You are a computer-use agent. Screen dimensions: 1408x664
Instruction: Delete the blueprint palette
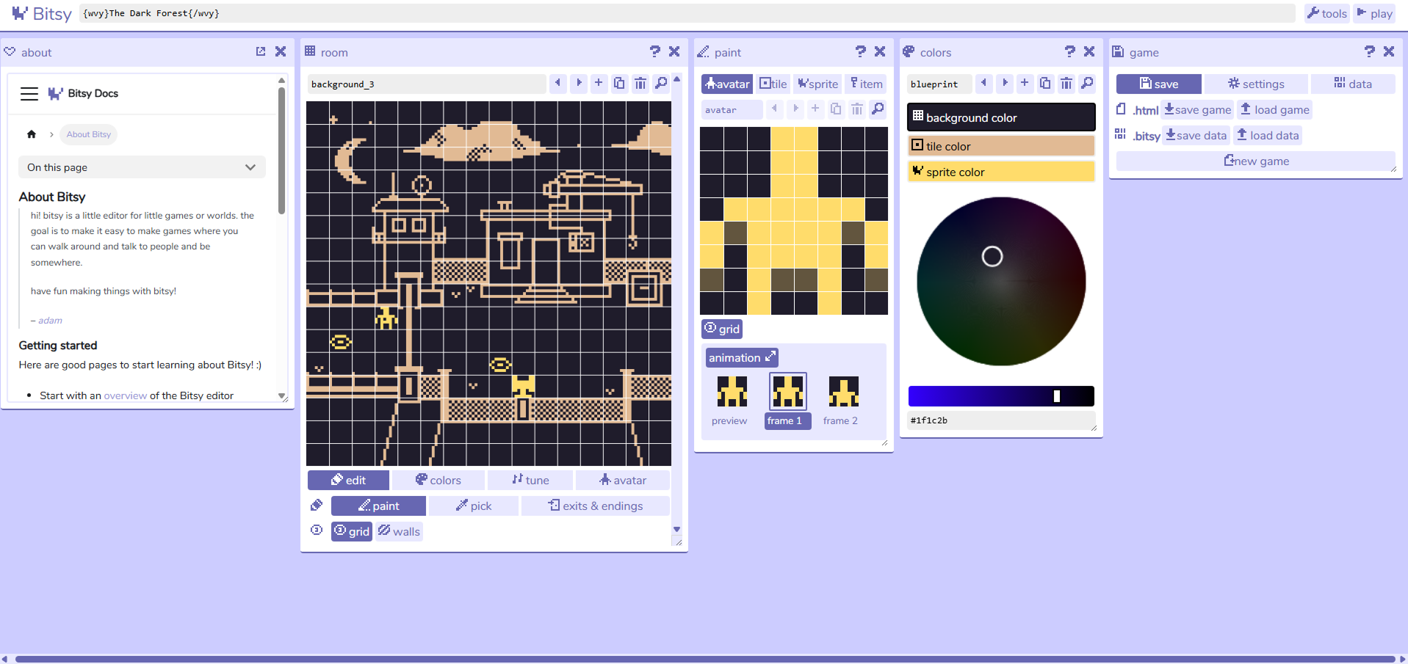(x=1066, y=83)
